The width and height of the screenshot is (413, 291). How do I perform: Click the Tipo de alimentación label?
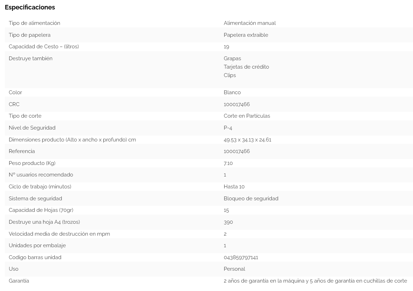click(34, 23)
